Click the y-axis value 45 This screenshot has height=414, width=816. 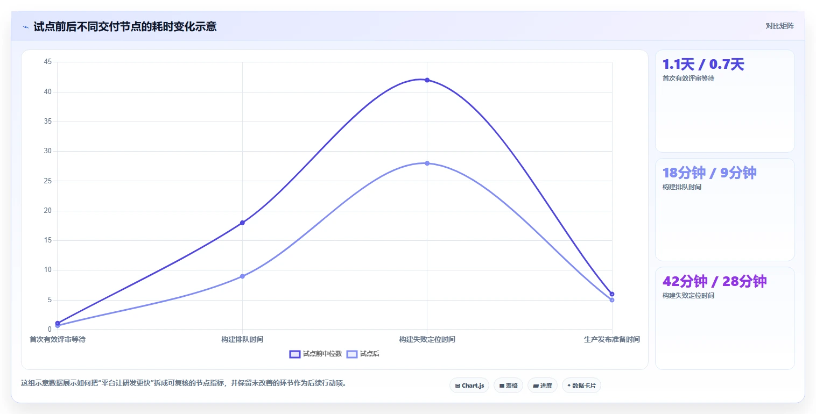[47, 62]
